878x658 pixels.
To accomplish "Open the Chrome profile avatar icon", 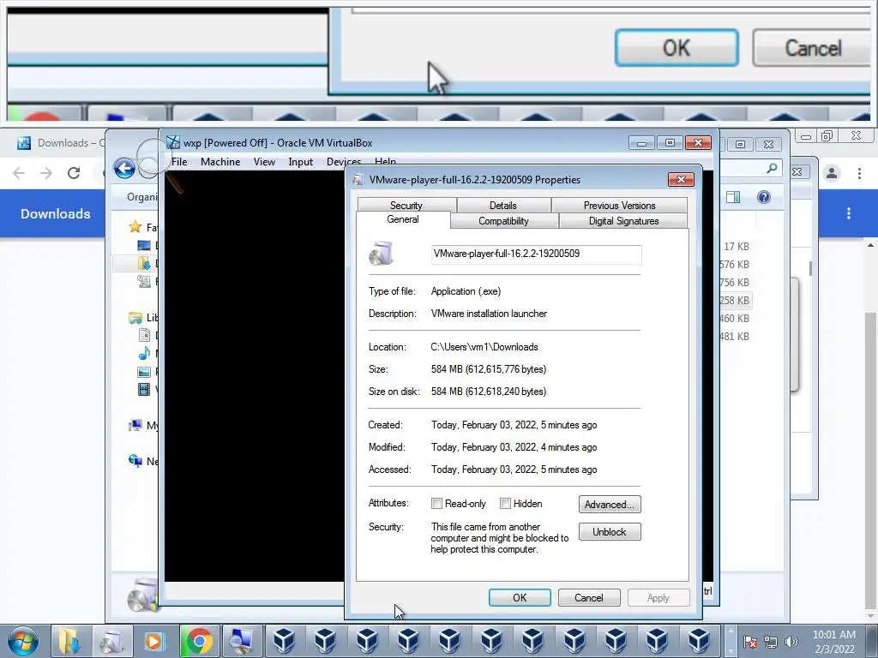I will click(x=832, y=173).
